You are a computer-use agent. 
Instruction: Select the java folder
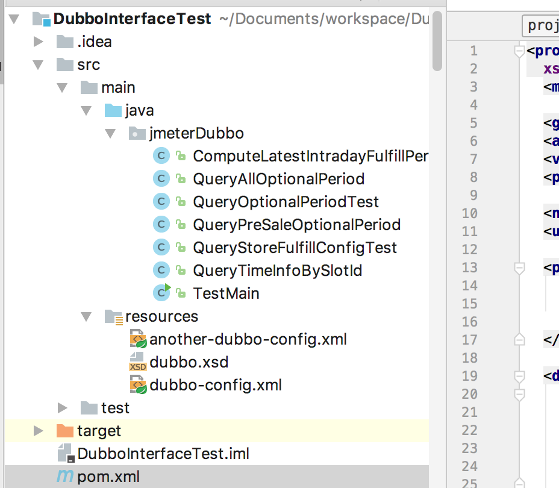click(139, 111)
